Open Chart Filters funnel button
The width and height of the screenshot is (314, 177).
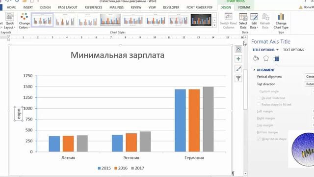click(238, 79)
